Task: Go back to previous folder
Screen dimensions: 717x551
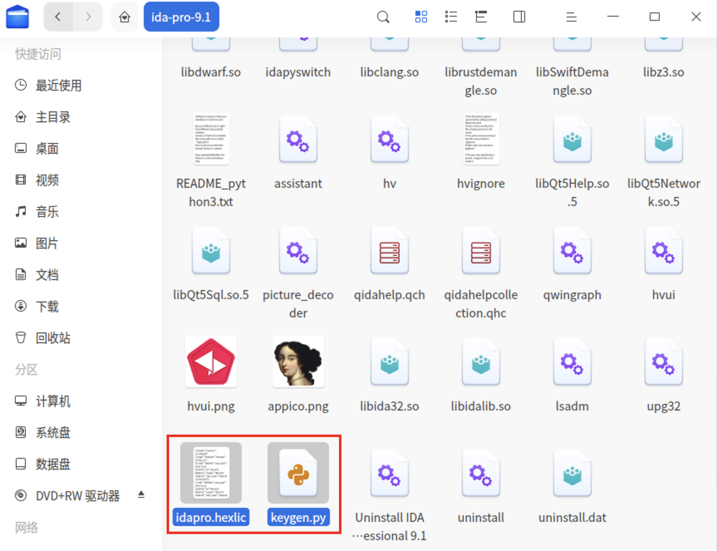Action: 58,17
